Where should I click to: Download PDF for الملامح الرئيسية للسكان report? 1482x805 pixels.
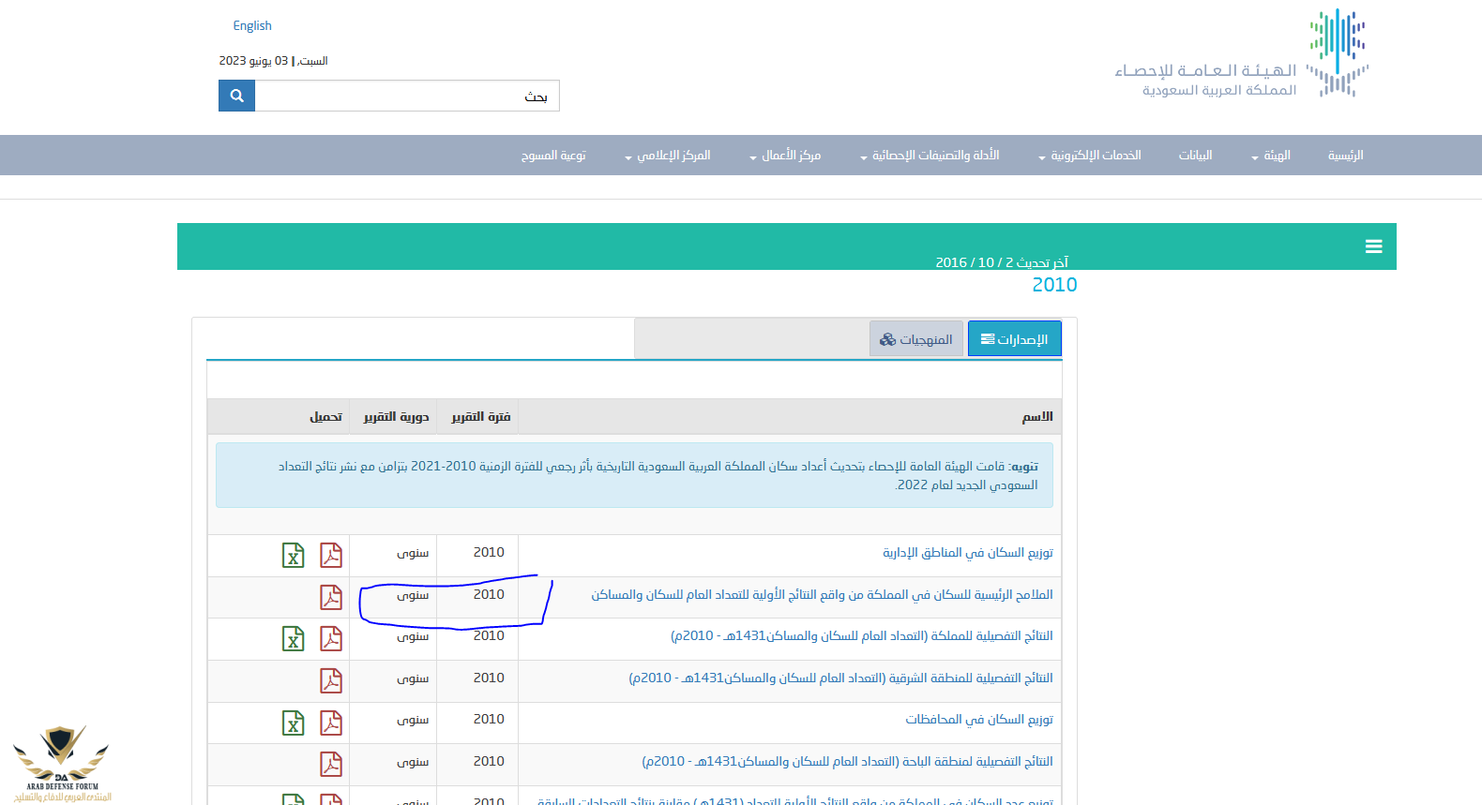coord(331,597)
